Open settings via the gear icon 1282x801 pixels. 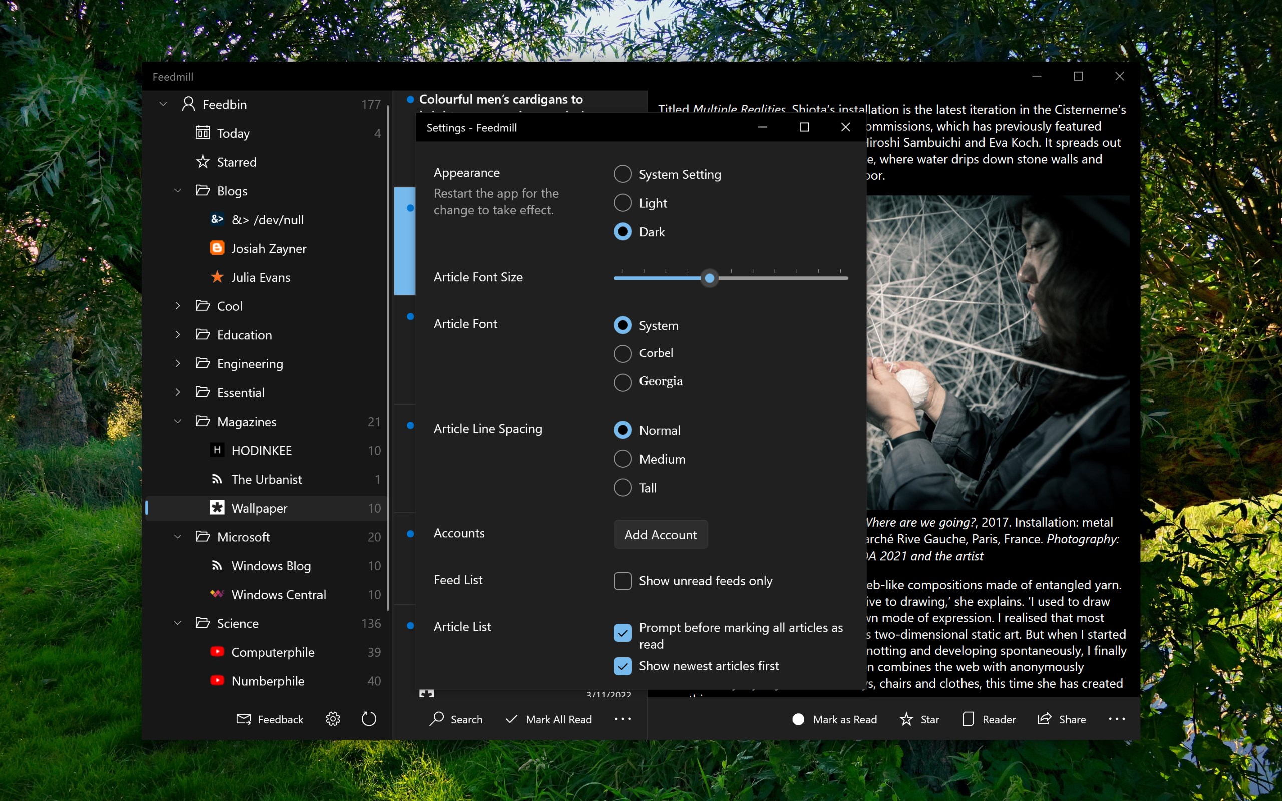tap(332, 719)
